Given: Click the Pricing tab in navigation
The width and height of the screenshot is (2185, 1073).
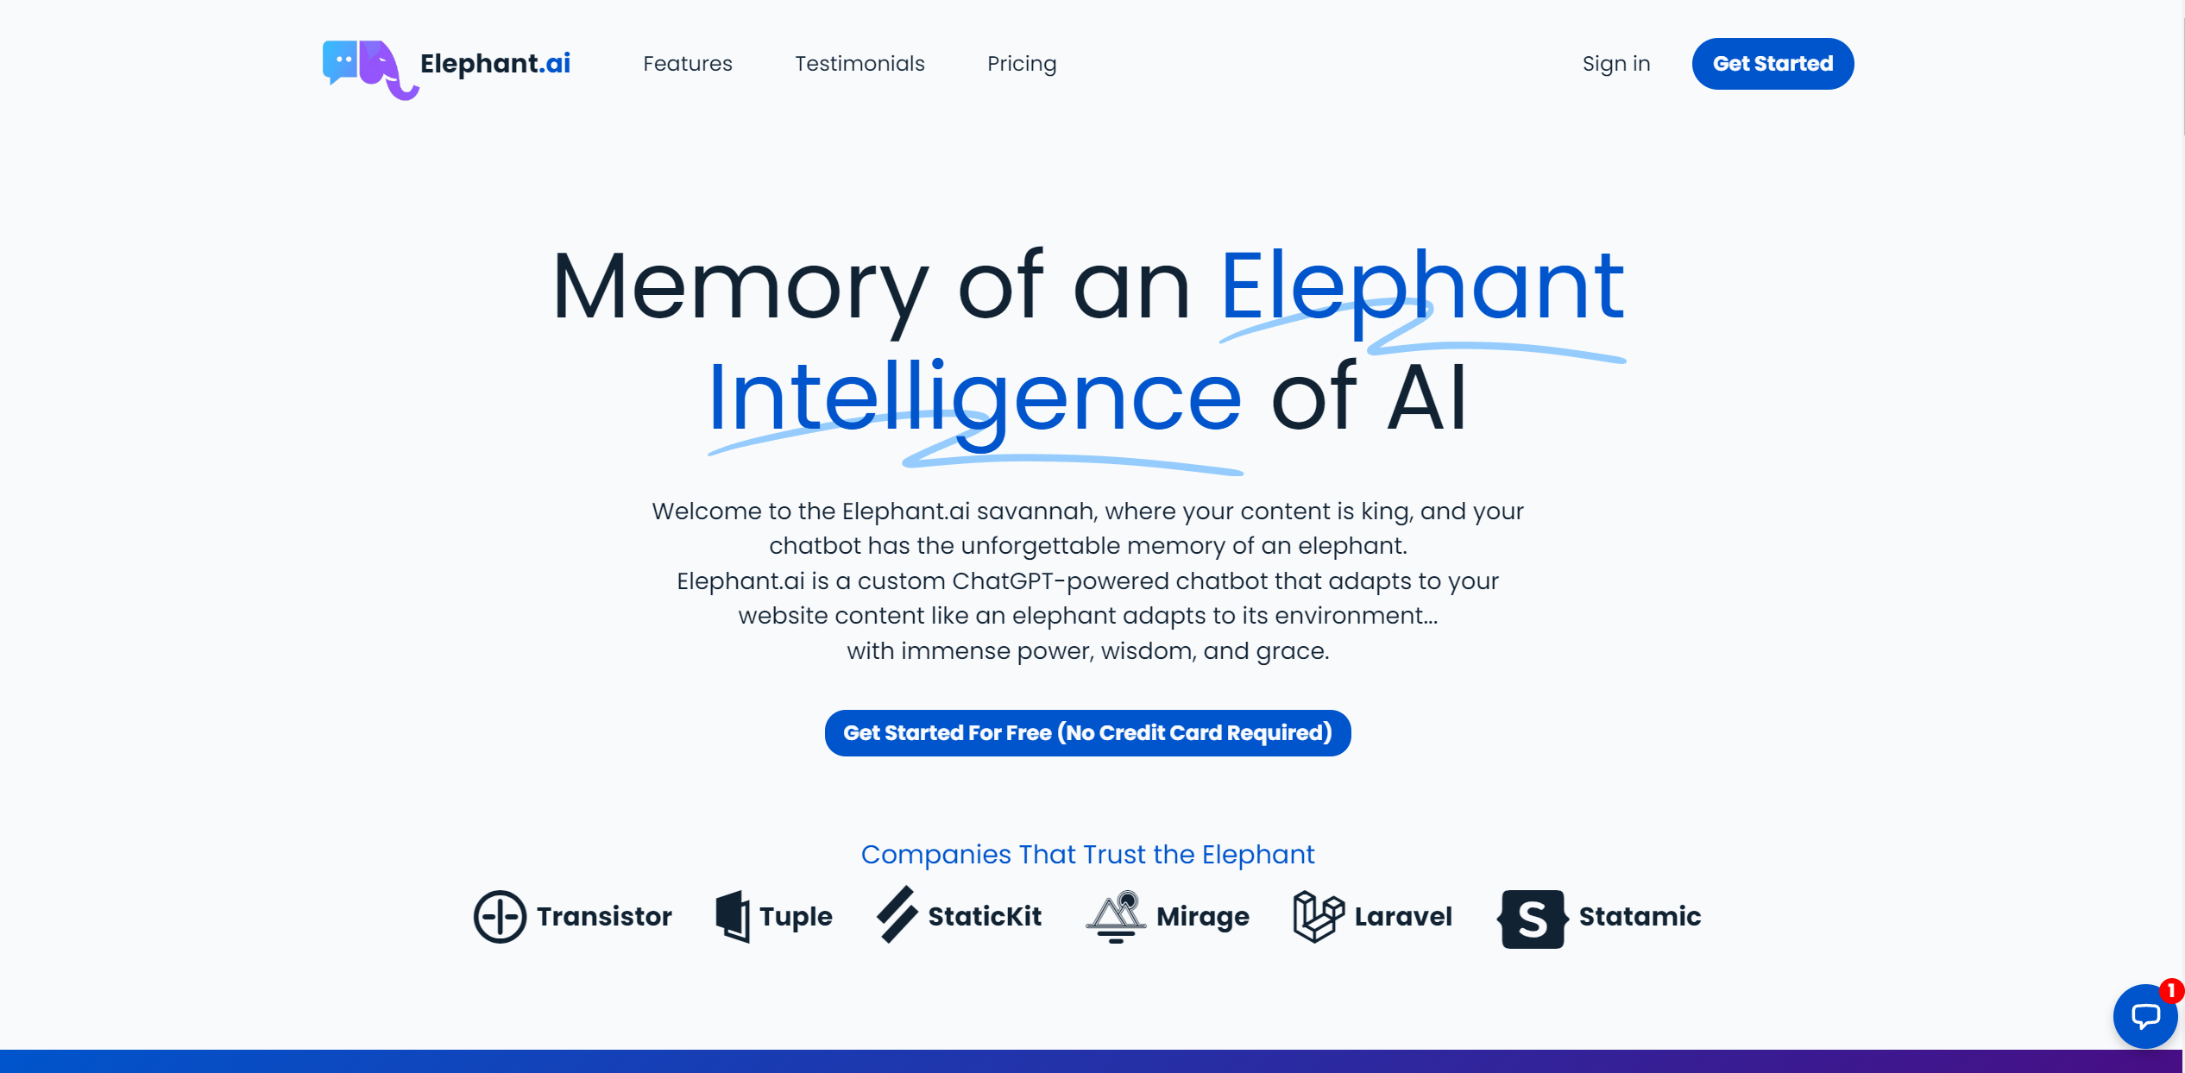Looking at the screenshot, I should [x=1022, y=63].
